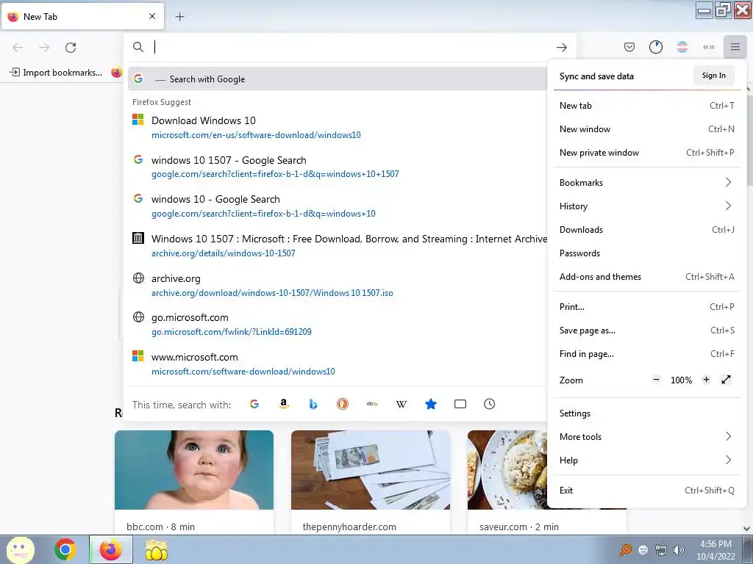The height and width of the screenshot is (564, 753).
Task: Open Downloads from the menu
Action: point(646,230)
